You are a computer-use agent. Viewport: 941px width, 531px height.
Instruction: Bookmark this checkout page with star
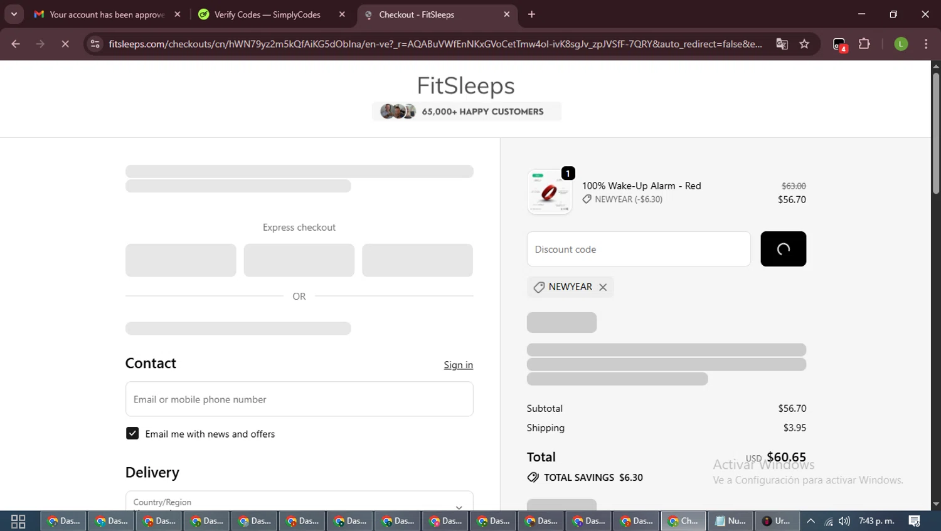pyautogui.click(x=804, y=44)
